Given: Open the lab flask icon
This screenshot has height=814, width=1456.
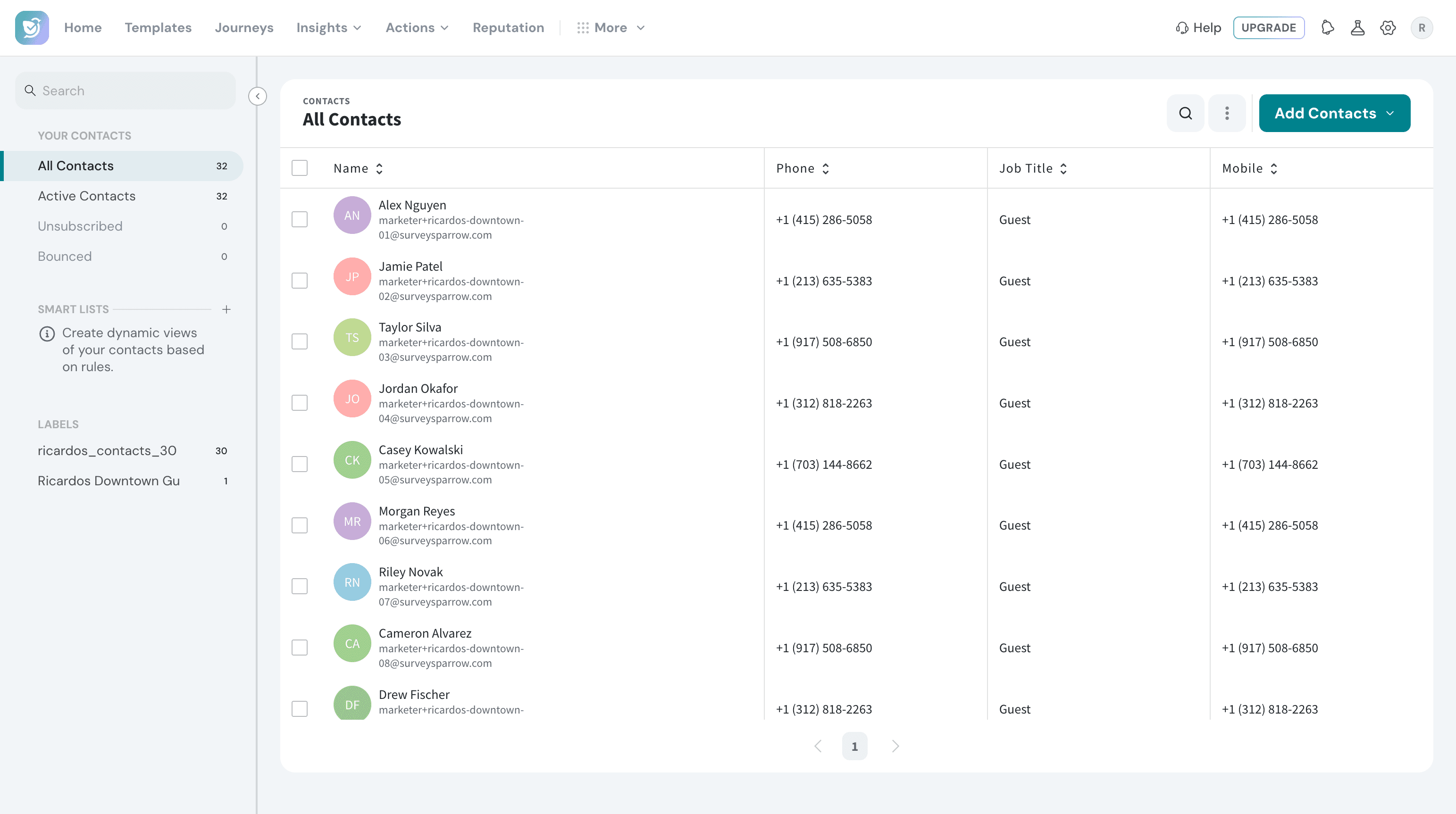Looking at the screenshot, I should click(1358, 28).
